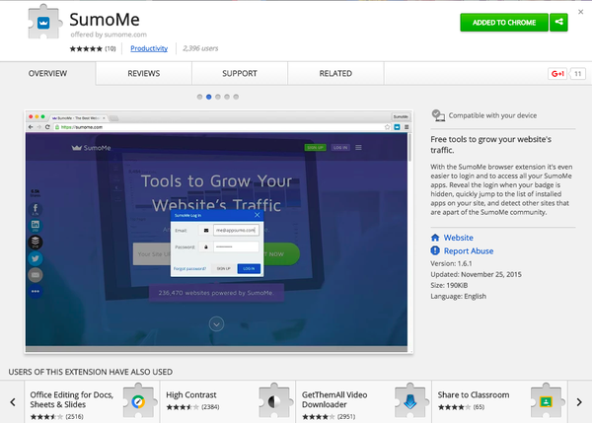The height and width of the screenshot is (423, 592).
Task: Click the GetThemAll Video Downloader icon
Action: (410, 401)
